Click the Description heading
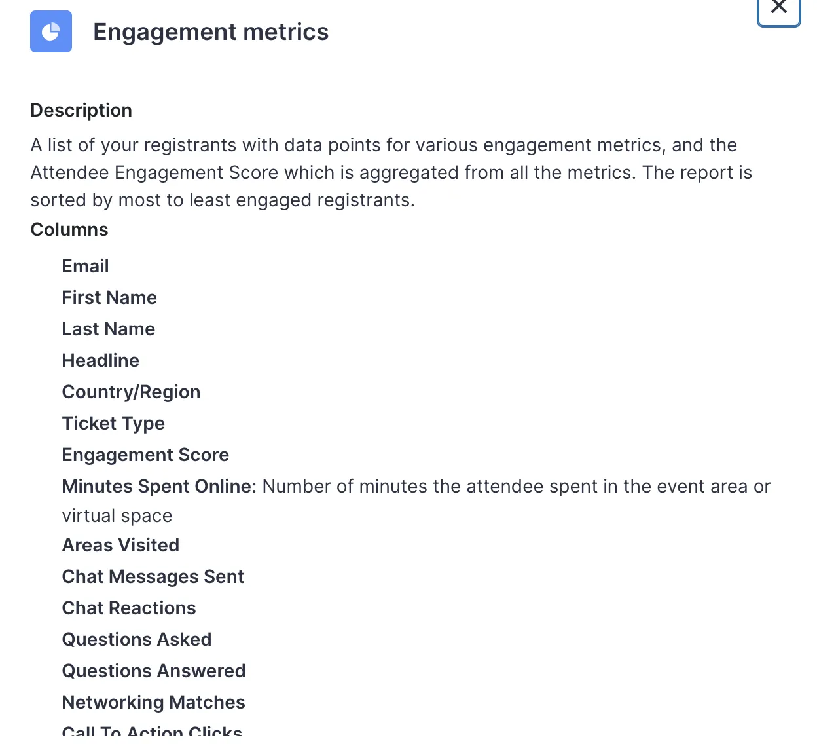 tap(81, 110)
